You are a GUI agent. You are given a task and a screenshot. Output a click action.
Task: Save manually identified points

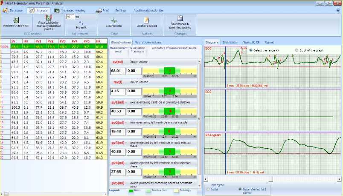(x=180, y=22)
